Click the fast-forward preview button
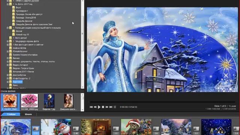This screenshot has height=135, width=240. pyautogui.click(x=107, y=107)
